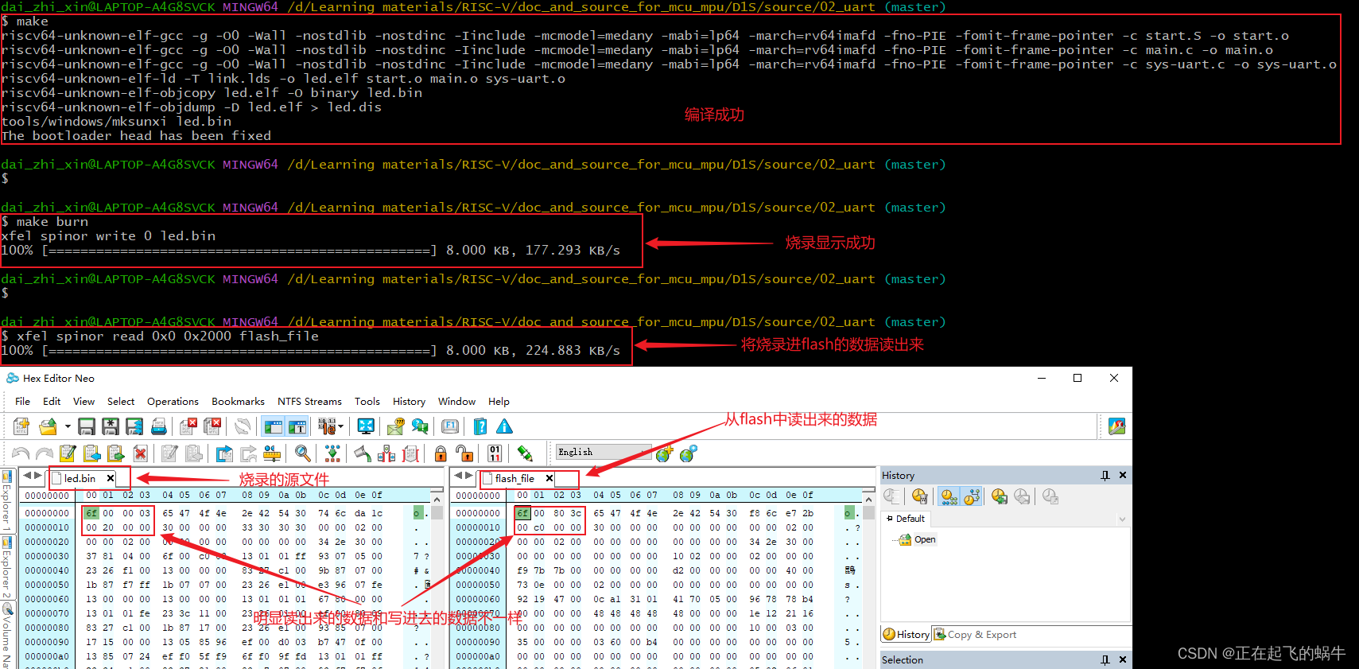Close the History panel
The height and width of the screenshot is (669, 1359).
point(1123,475)
